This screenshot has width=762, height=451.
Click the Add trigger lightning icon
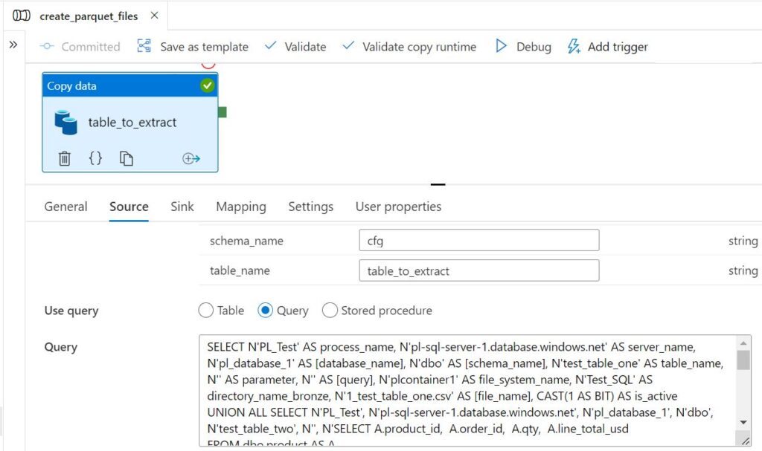[x=574, y=46]
